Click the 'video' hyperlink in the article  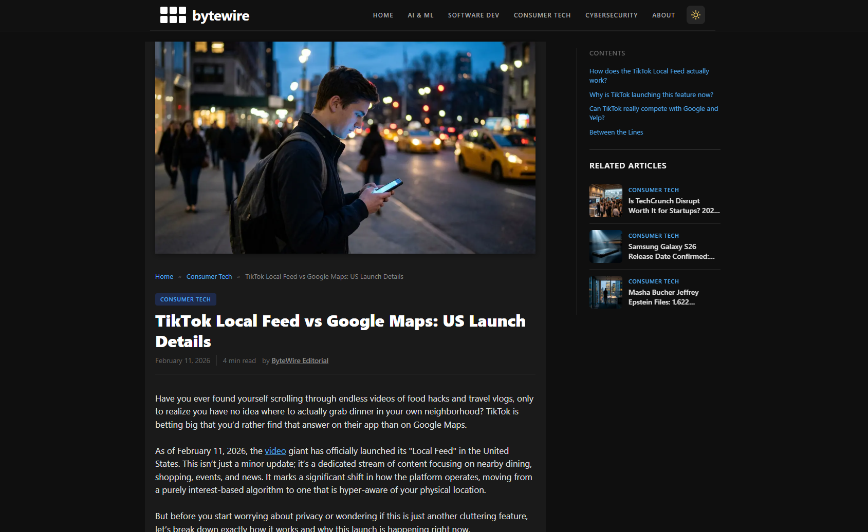pyautogui.click(x=275, y=451)
